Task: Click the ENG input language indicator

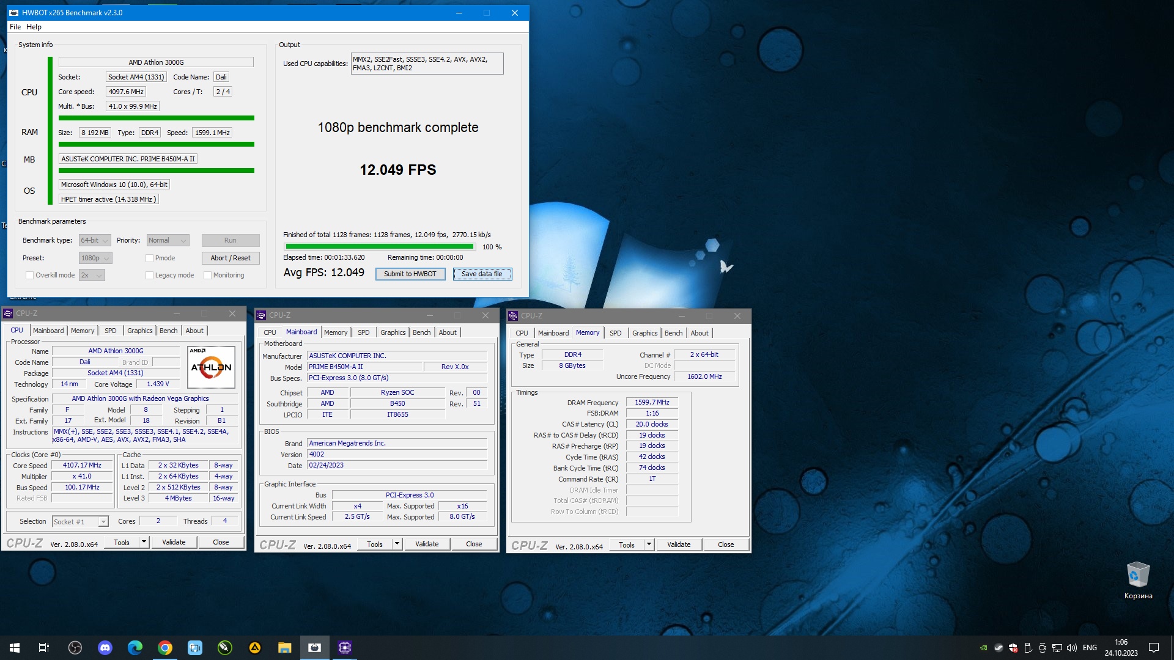Action: [x=1090, y=648]
